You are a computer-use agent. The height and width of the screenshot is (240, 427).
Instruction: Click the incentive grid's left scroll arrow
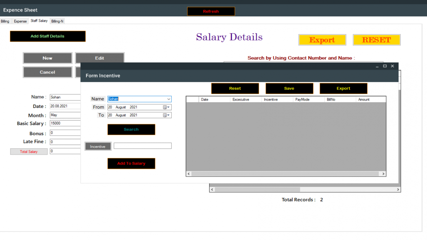click(x=189, y=174)
